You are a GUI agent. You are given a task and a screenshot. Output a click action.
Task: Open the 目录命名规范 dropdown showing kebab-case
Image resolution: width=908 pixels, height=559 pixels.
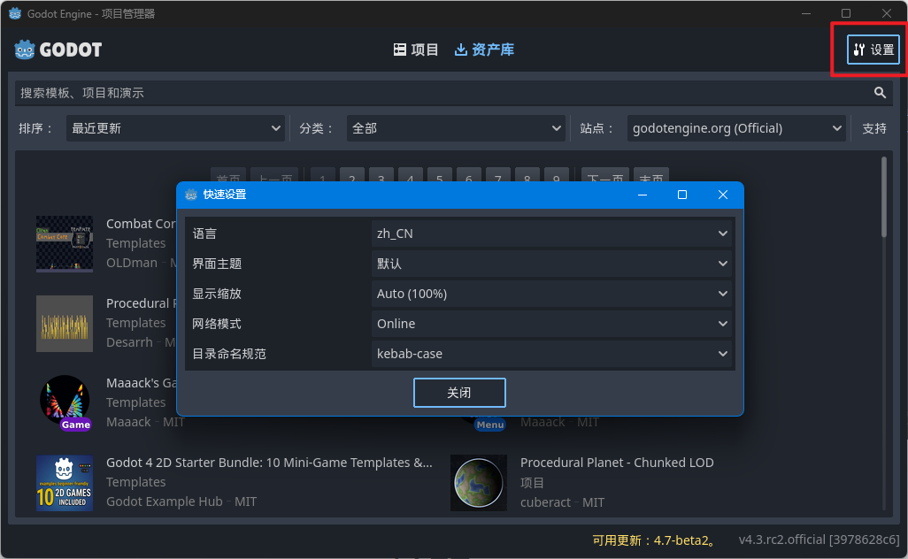click(x=551, y=354)
